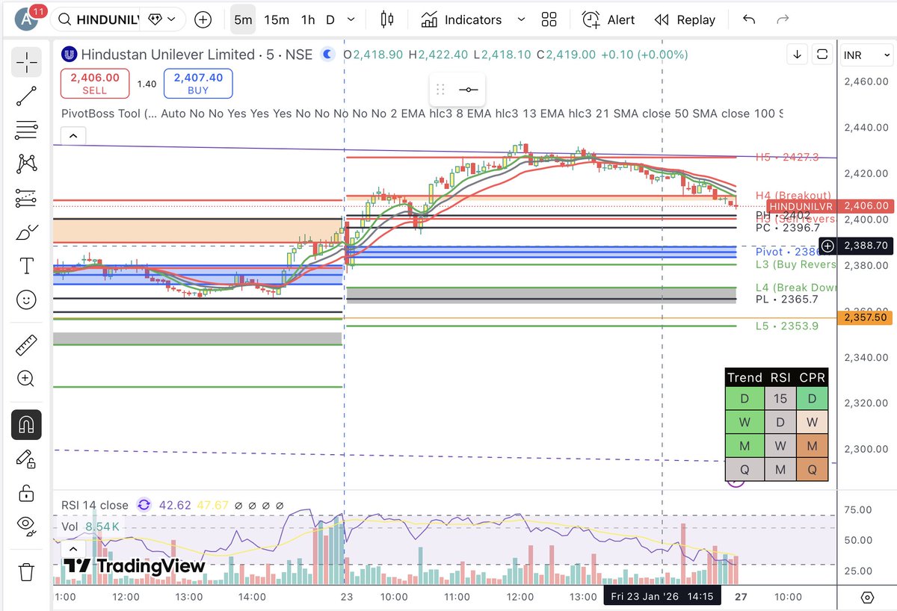
Task: Collapse the indicator legend chevron
Action: coord(73,135)
